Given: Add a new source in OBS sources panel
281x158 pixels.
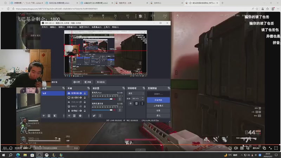Looking at the screenshot, I should [x=69, y=116].
